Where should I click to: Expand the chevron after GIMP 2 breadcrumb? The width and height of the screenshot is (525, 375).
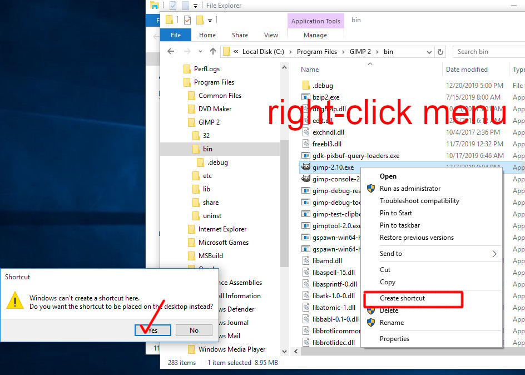[377, 52]
